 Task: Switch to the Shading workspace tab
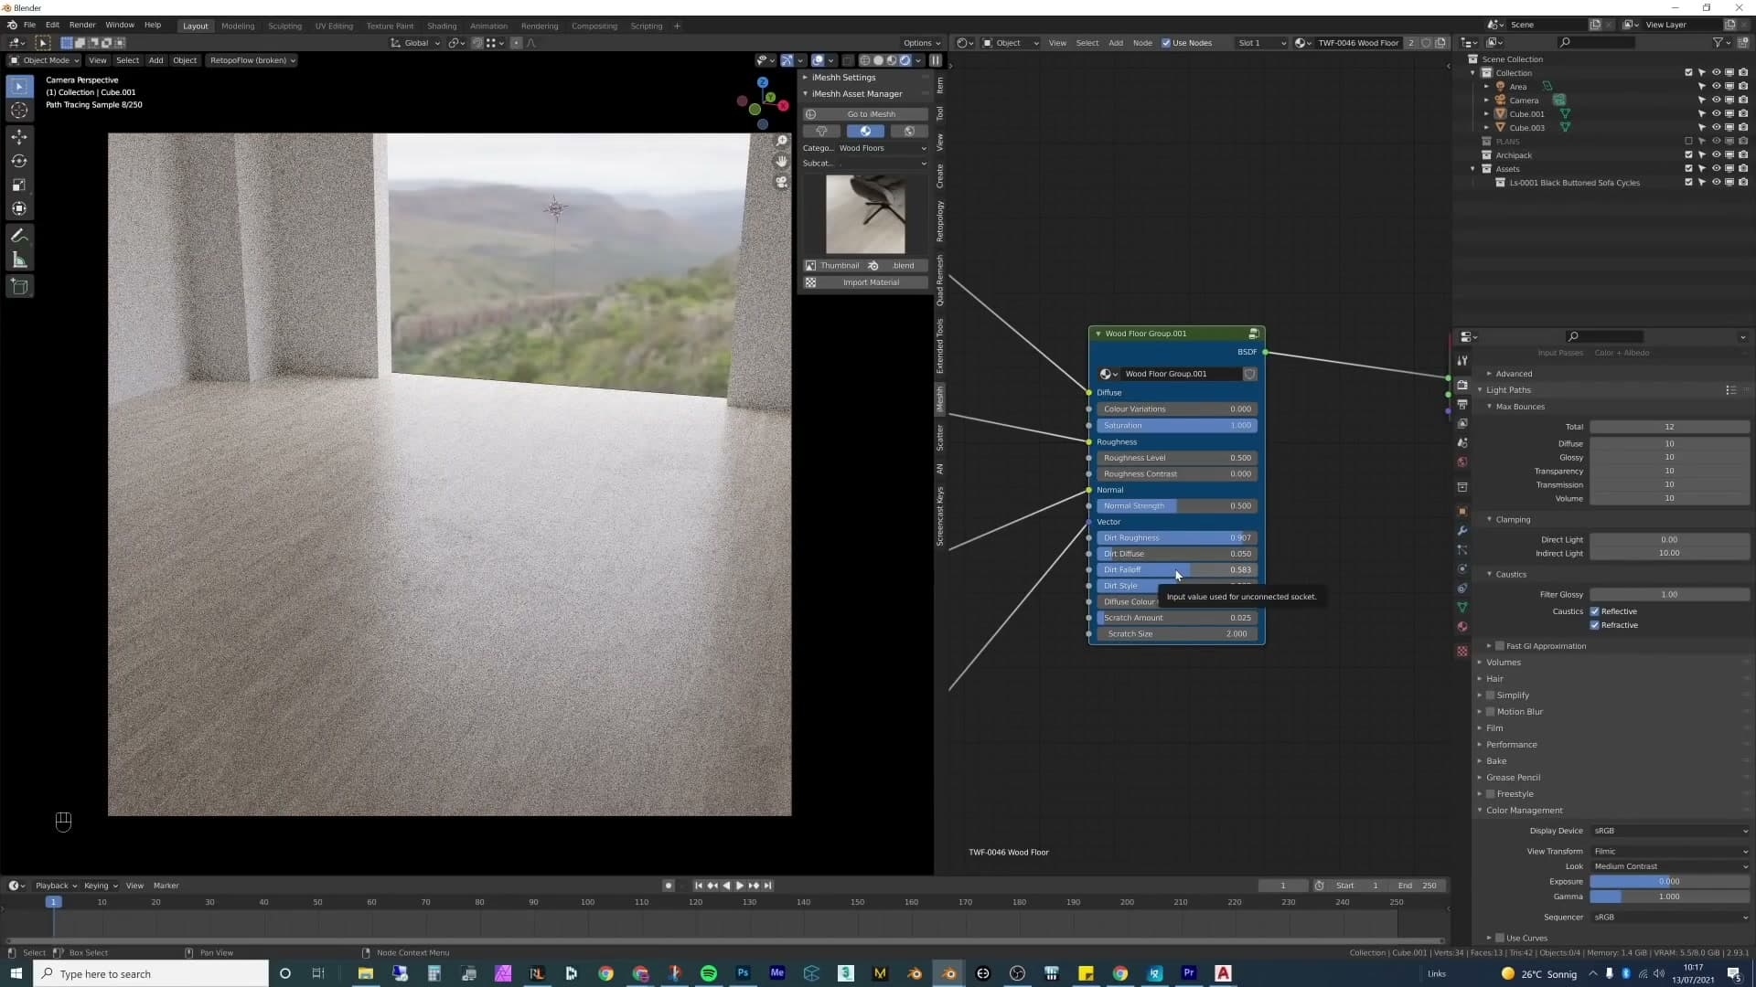coord(442,26)
